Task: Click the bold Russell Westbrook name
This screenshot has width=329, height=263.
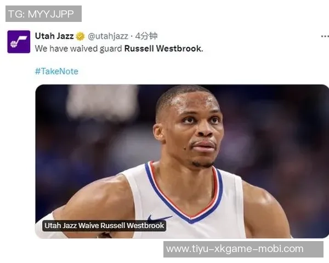Action: tap(163, 49)
